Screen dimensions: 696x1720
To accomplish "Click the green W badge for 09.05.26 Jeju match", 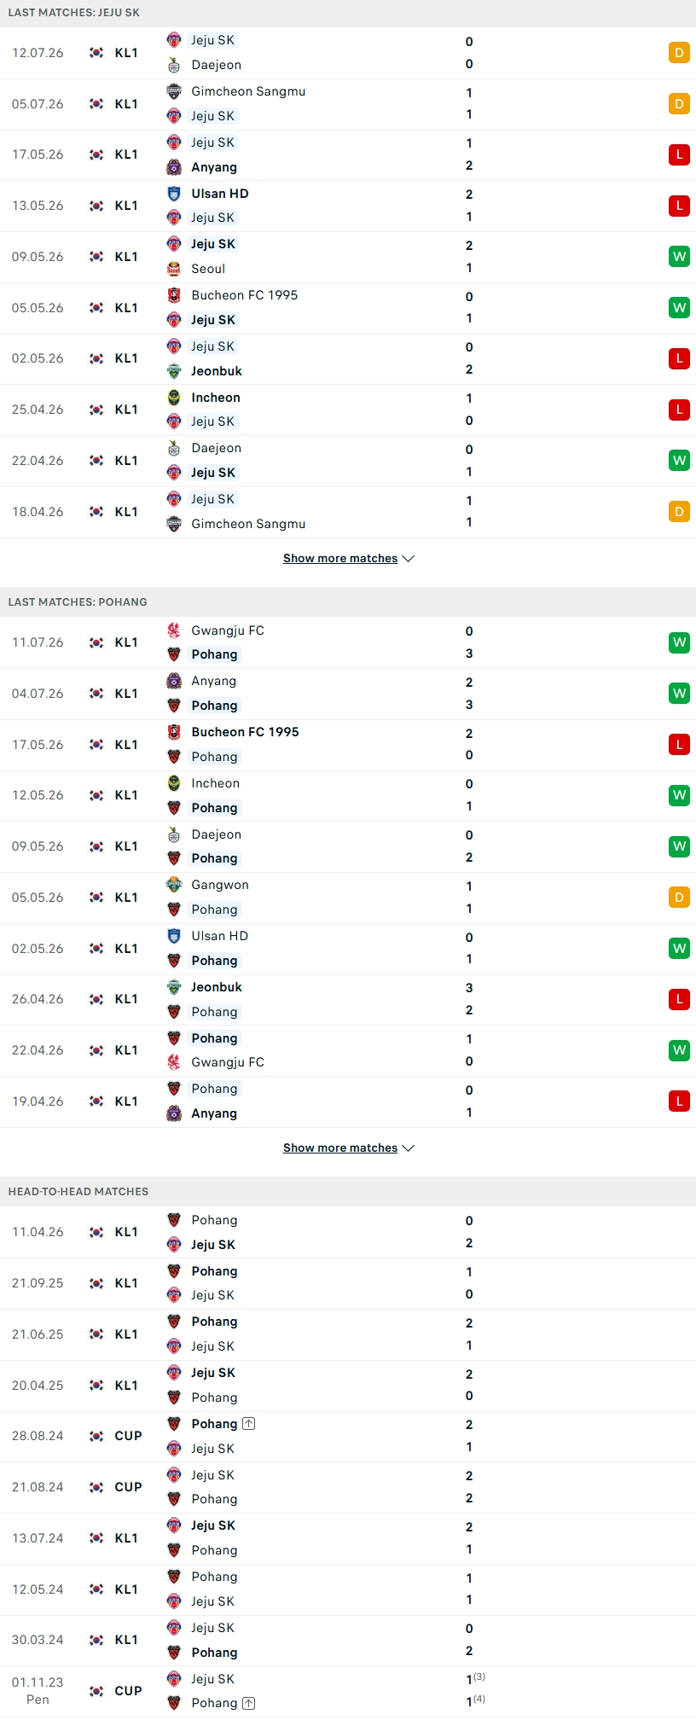I will coord(679,257).
